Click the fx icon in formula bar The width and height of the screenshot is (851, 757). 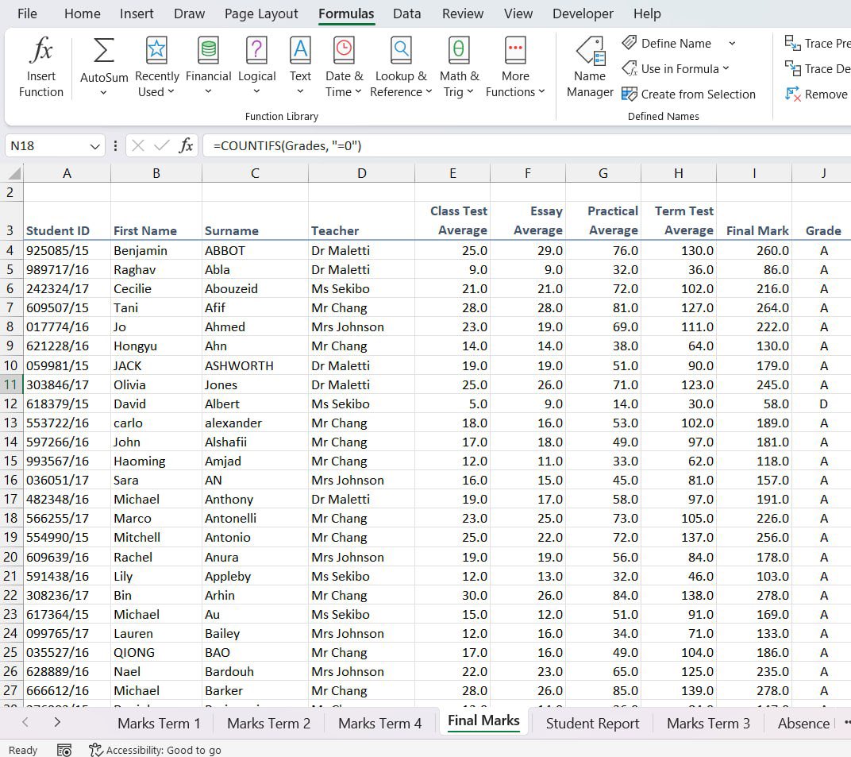pos(186,145)
